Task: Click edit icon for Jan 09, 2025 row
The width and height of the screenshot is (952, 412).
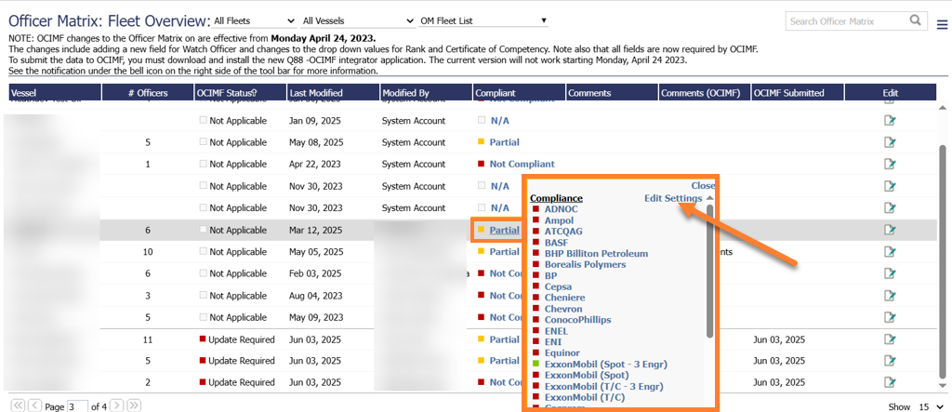Action: [x=890, y=120]
